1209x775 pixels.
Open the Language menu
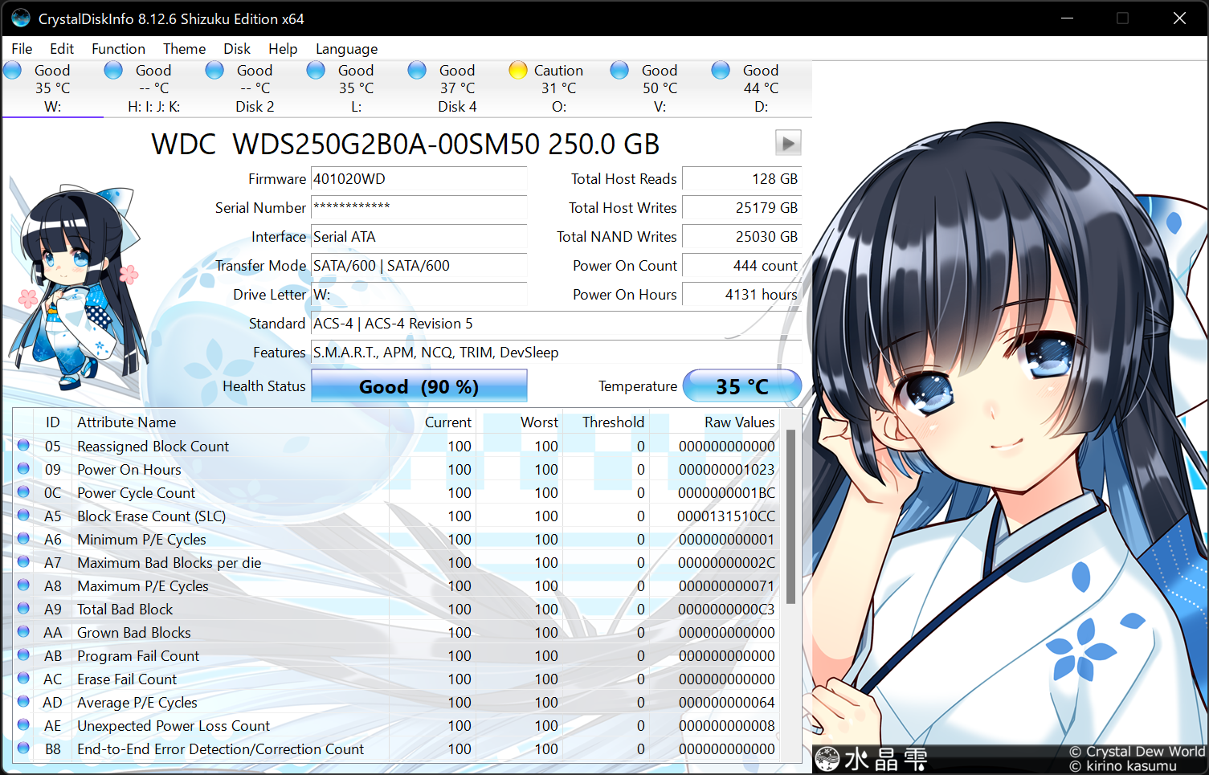point(346,49)
